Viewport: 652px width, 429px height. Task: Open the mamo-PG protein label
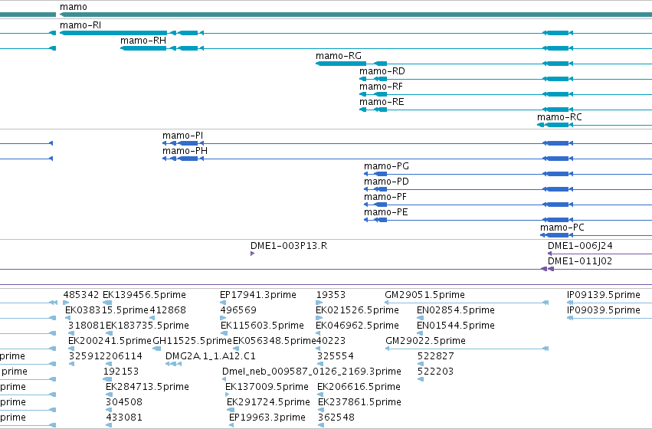[x=386, y=167]
